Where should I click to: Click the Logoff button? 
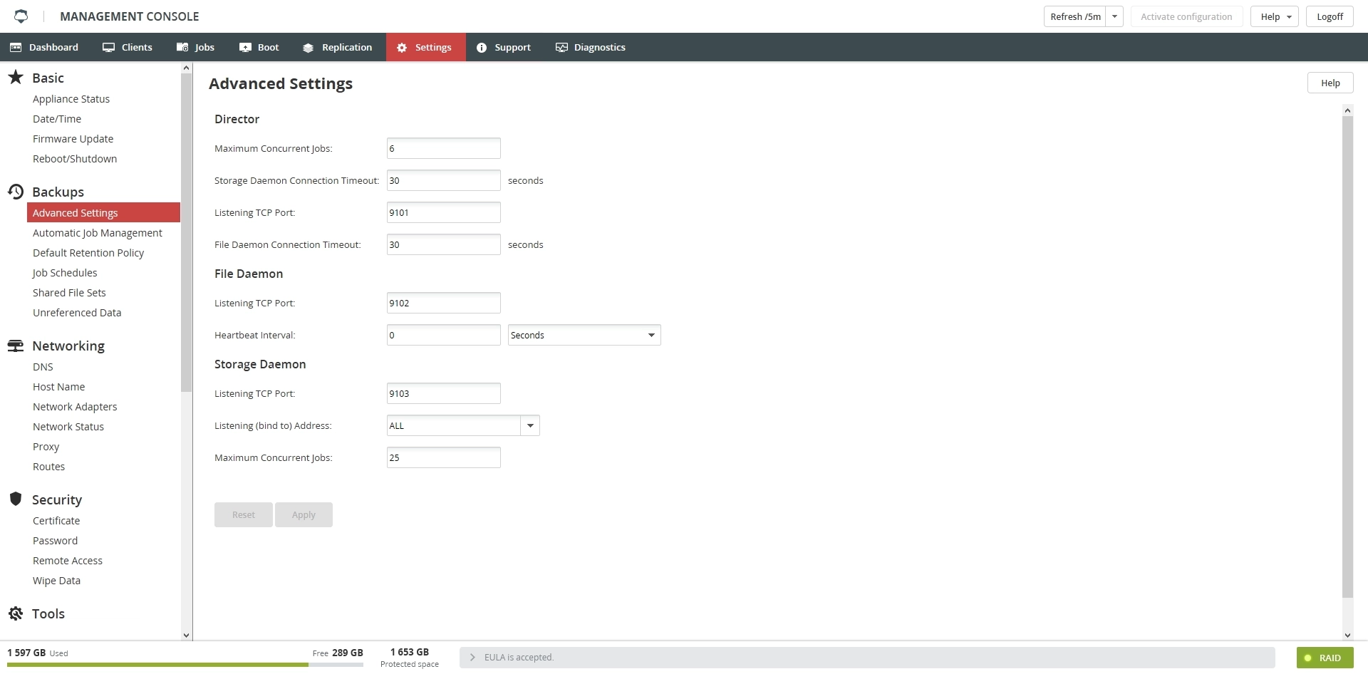tap(1330, 16)
